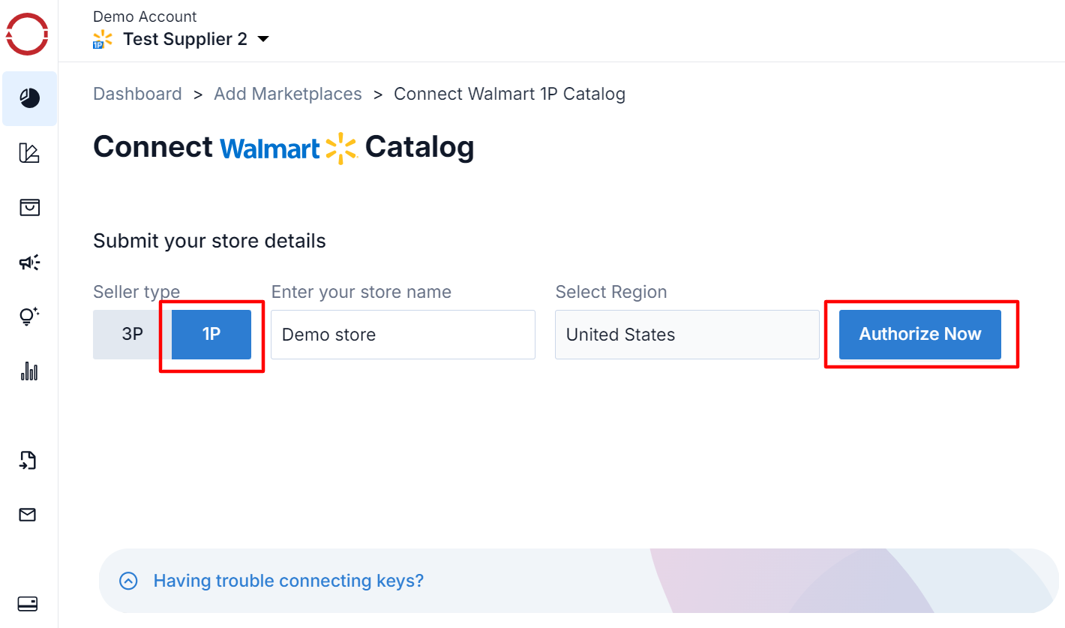The image size is (1065, 628).
Task: Open the dashboard pie chart icon
Action: coord(29,98)
